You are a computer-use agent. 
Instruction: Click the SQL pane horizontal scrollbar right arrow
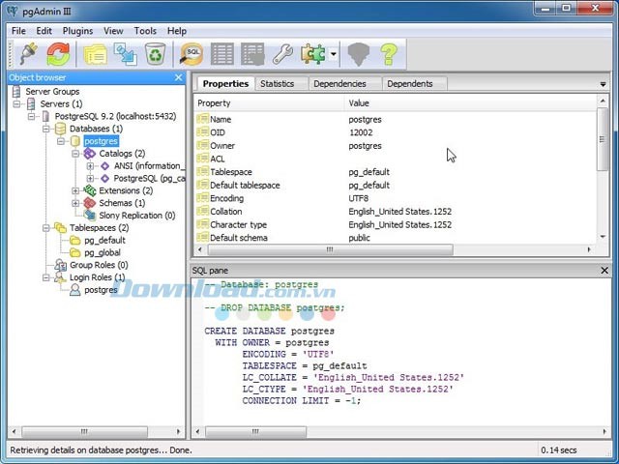click(604, 432)
